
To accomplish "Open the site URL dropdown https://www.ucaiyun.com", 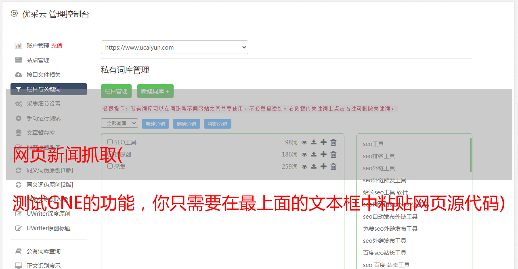I will point(174,47).
